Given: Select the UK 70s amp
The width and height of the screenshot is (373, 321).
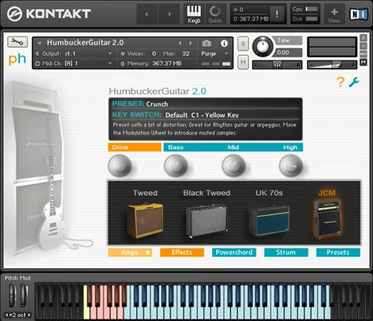Looking at the screenshot, I should tap(269, 221).
